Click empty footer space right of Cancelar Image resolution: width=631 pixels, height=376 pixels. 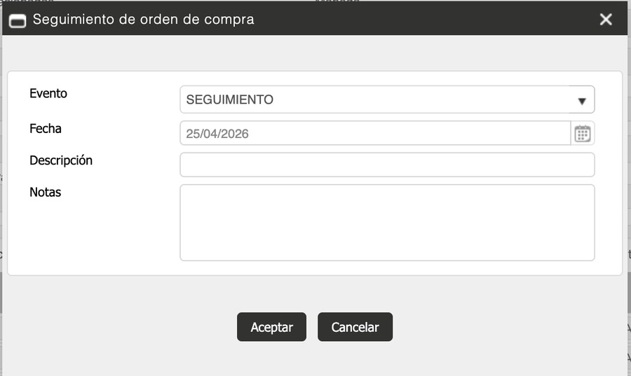pos(505,327)
